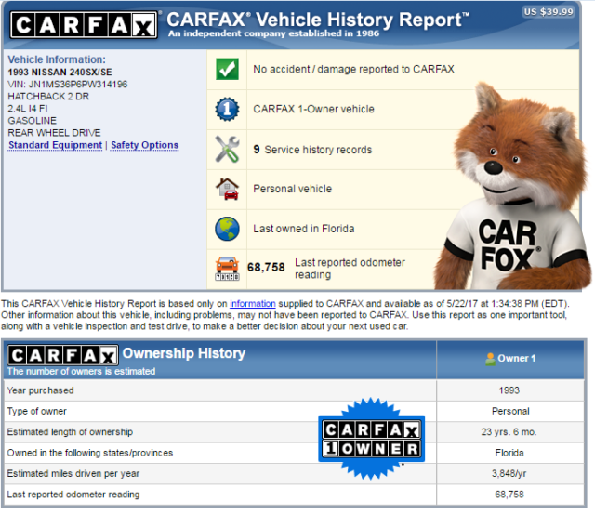Click the 'Personal' owner type value

tap(510, 412)
